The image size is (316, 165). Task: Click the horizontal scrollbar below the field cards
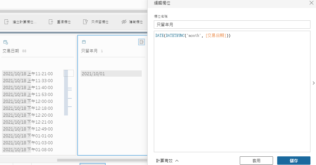tap(102, 160)
